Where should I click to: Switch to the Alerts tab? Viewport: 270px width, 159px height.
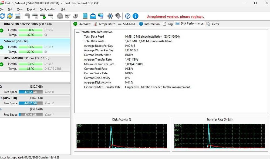coord(213,24)
